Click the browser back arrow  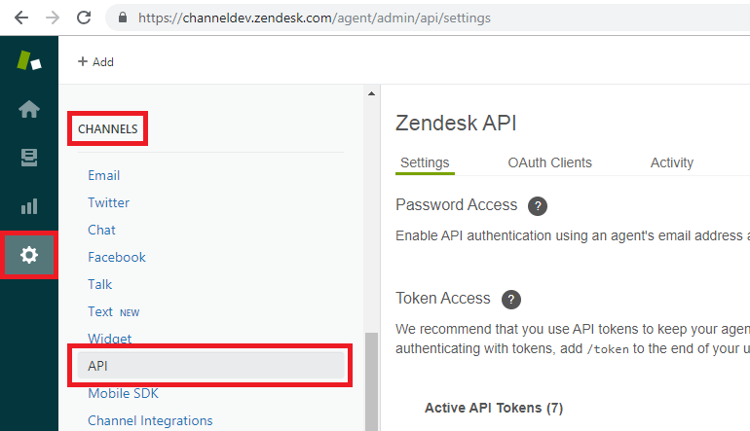(21, 18)
